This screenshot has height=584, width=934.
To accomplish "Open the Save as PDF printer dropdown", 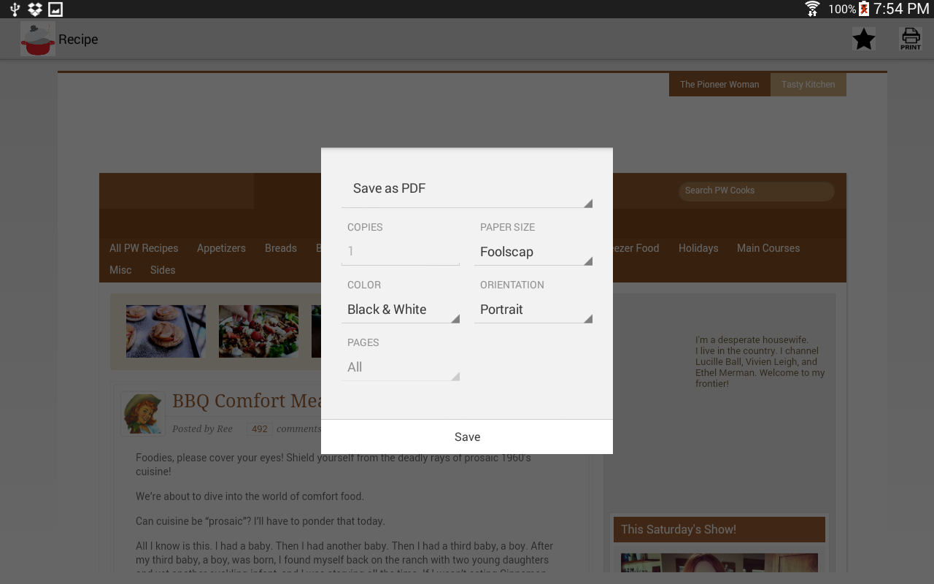I will pos(467,188).
